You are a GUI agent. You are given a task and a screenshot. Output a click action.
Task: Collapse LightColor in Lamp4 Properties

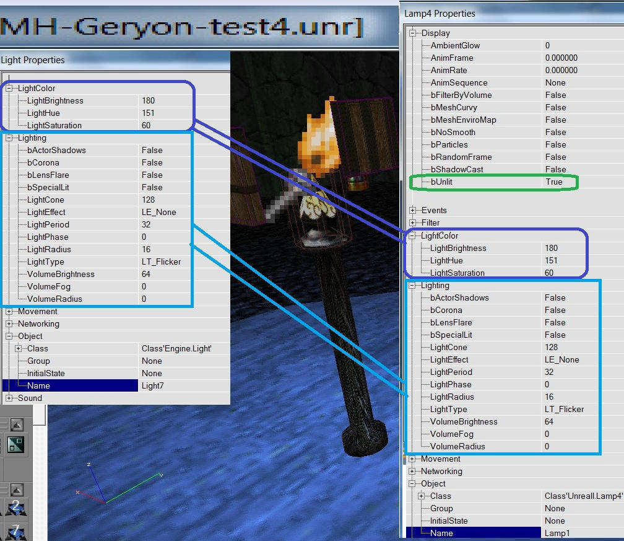(412, 236)
